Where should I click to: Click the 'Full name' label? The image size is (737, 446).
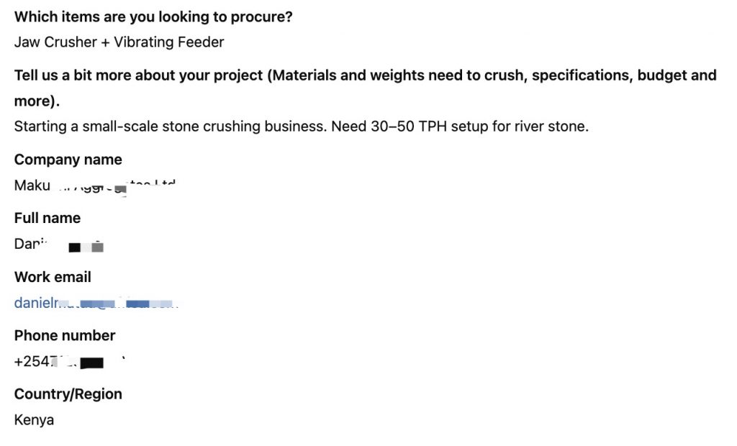coord(48,218)
